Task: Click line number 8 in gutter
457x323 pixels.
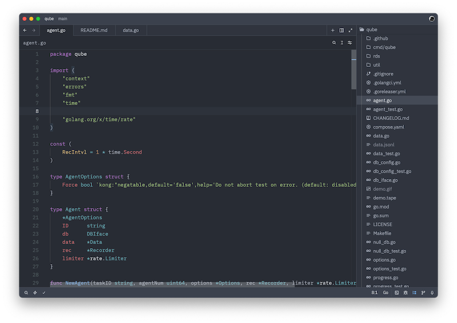Action: [37, 111]
